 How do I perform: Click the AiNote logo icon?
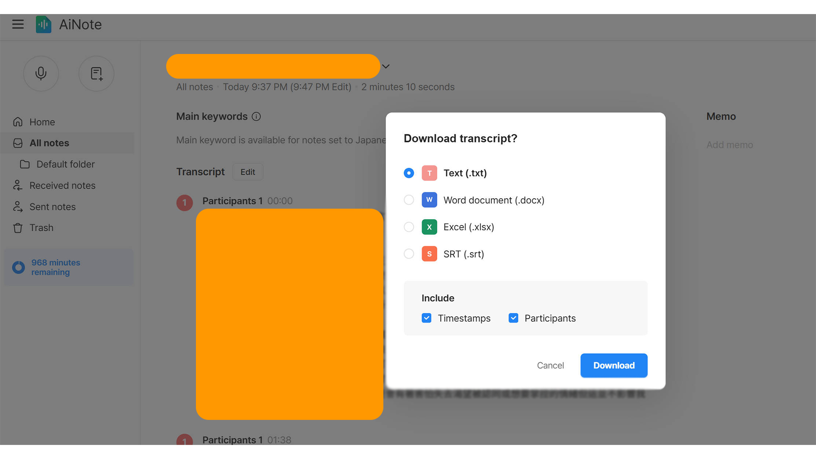pyautogui.click(x=43, y=24)
